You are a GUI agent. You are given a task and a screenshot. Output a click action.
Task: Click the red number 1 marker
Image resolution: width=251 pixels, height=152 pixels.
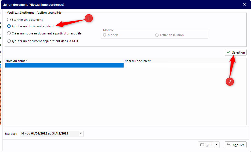(89, 18)
